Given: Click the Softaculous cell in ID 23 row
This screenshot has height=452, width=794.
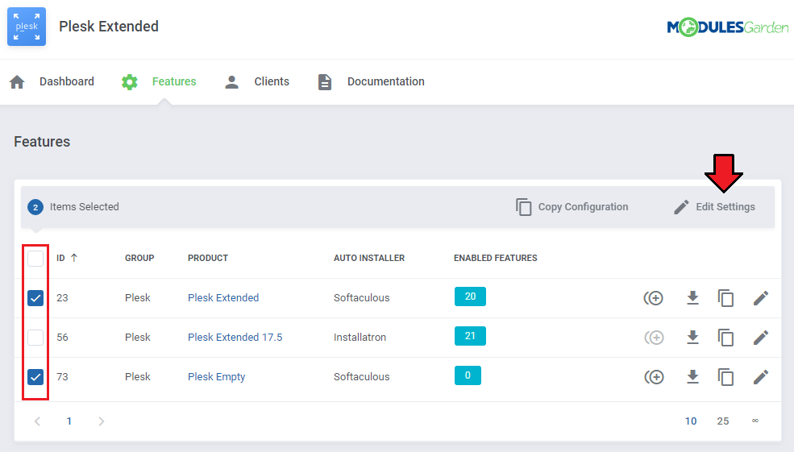Looking at the screenshot, I should click(x=362, y=298).
